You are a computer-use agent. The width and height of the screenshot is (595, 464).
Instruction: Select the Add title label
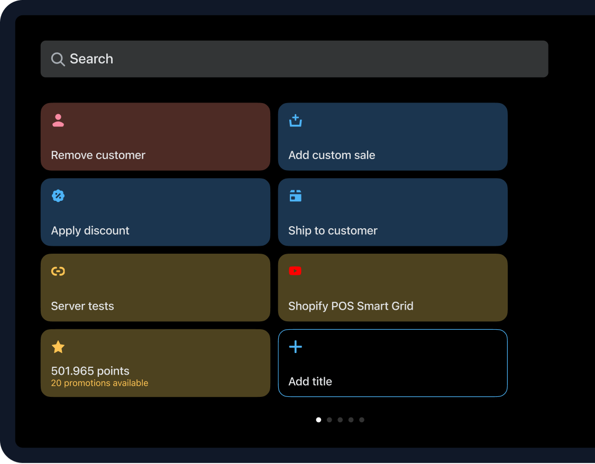point(310,382)
